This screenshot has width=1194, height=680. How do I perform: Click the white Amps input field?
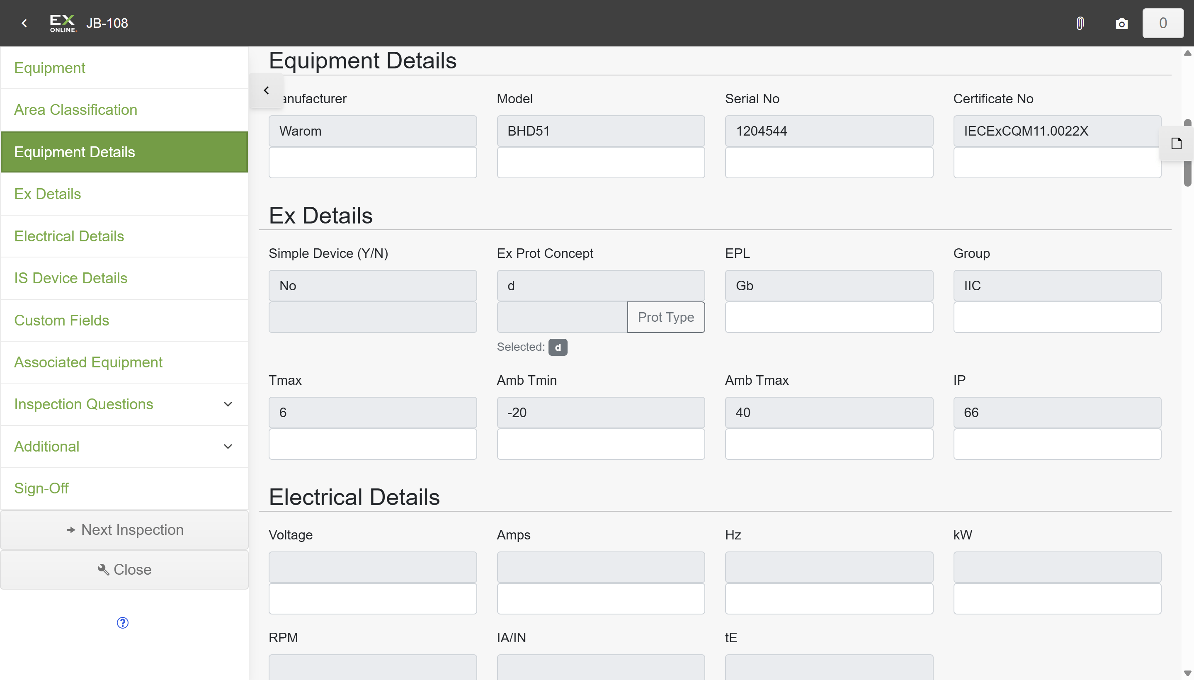click(x=601, y=599)
